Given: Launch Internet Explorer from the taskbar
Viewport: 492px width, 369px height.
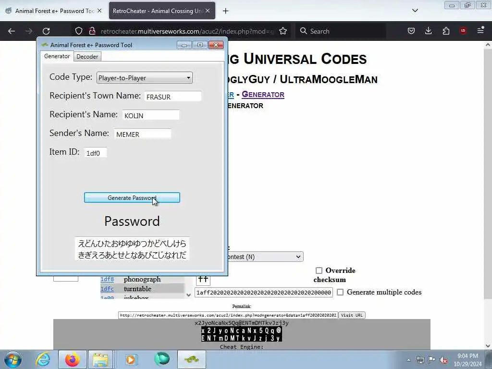Looking at the screenshot, I should tap(43, 359).
